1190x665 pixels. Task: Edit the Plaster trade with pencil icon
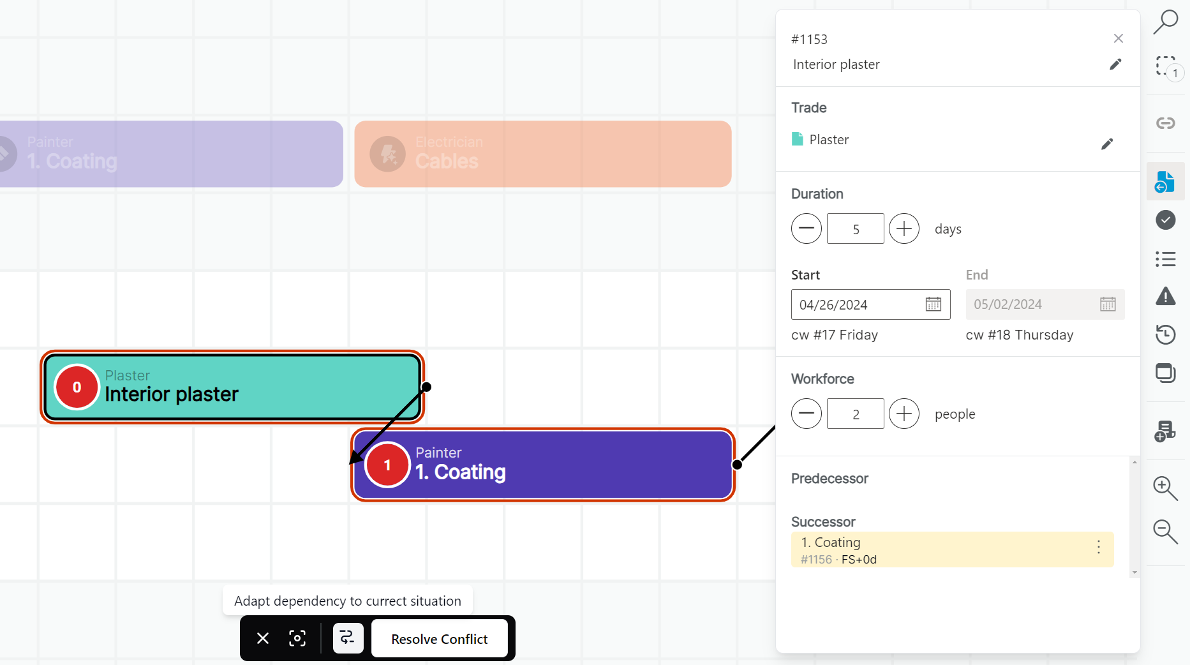(x=1107, y=144)
